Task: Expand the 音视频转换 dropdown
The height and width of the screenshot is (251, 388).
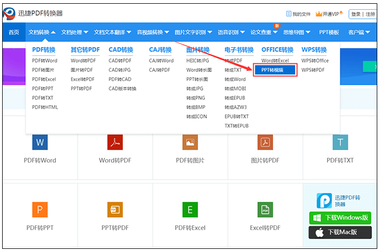Action: pos(153,32)
